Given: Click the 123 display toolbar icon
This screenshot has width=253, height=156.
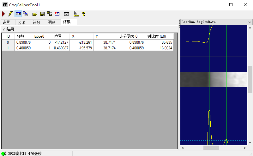Looking at the screenshot, I should 66,14.
